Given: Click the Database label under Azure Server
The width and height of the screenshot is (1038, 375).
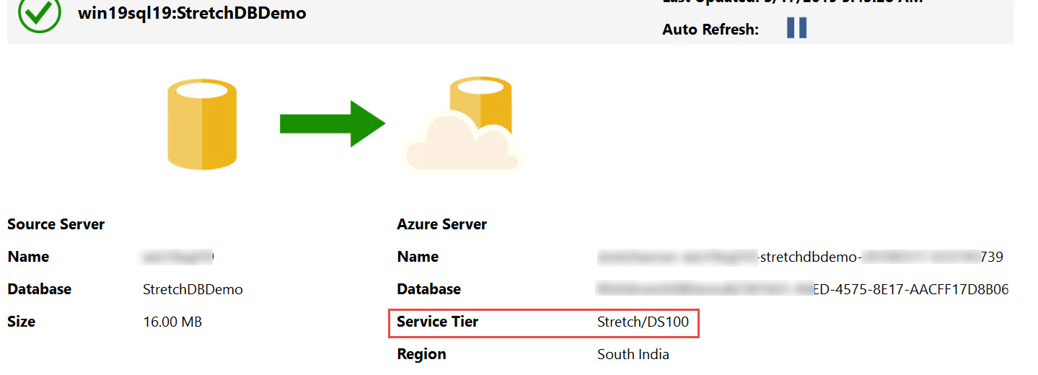Looking at the screenshot, I should click(x=429, y=289).
